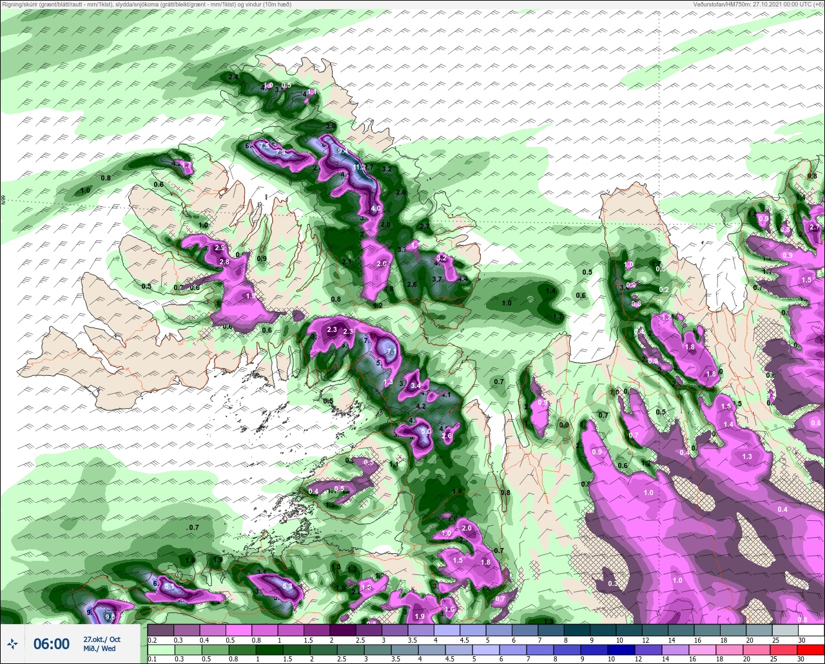Click the 3.7 value label on the map
This screenshot has height=664, width=825.
coord(437,279)
